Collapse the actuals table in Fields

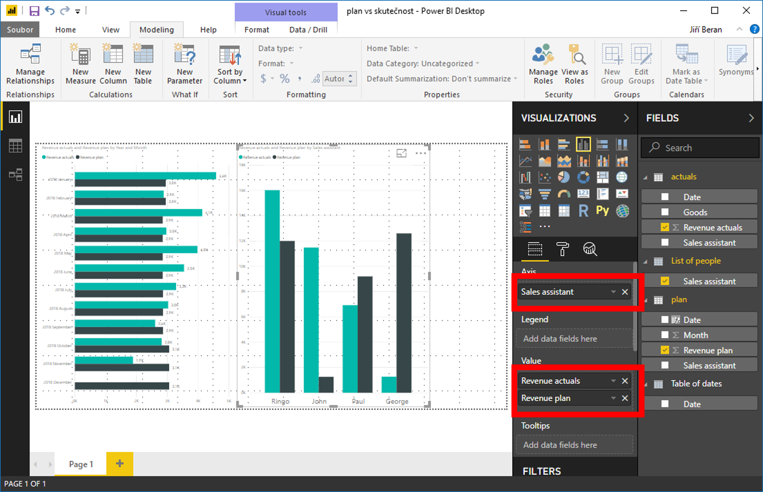pos(645,177)
